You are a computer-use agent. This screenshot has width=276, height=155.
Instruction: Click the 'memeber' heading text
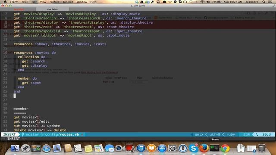(x=21, y=108)
